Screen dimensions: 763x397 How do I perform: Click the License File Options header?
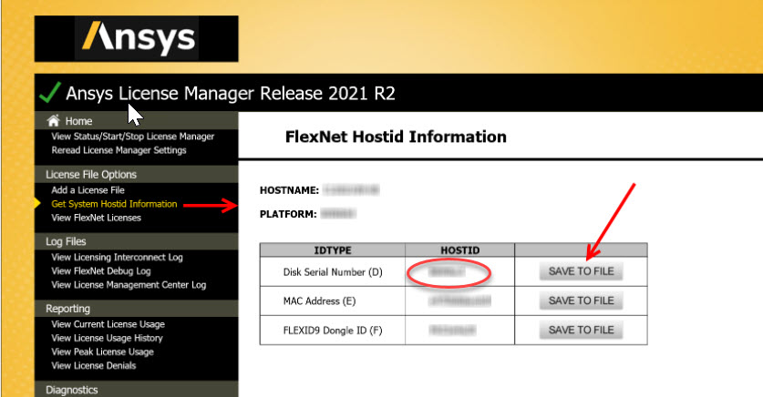[x=91, y=174]
